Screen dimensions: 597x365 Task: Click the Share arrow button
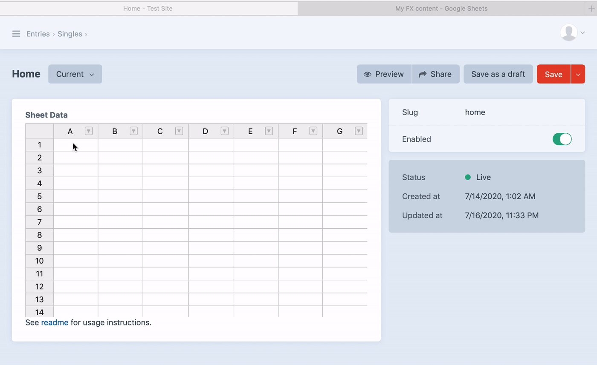pos(435,74)
